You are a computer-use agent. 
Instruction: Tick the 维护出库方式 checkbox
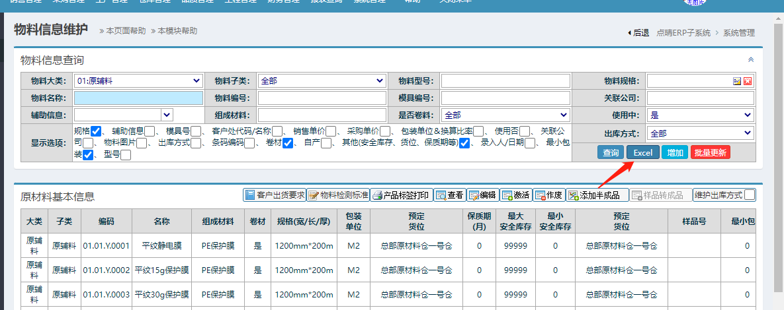pyautogui.click(x=749, y=195)
